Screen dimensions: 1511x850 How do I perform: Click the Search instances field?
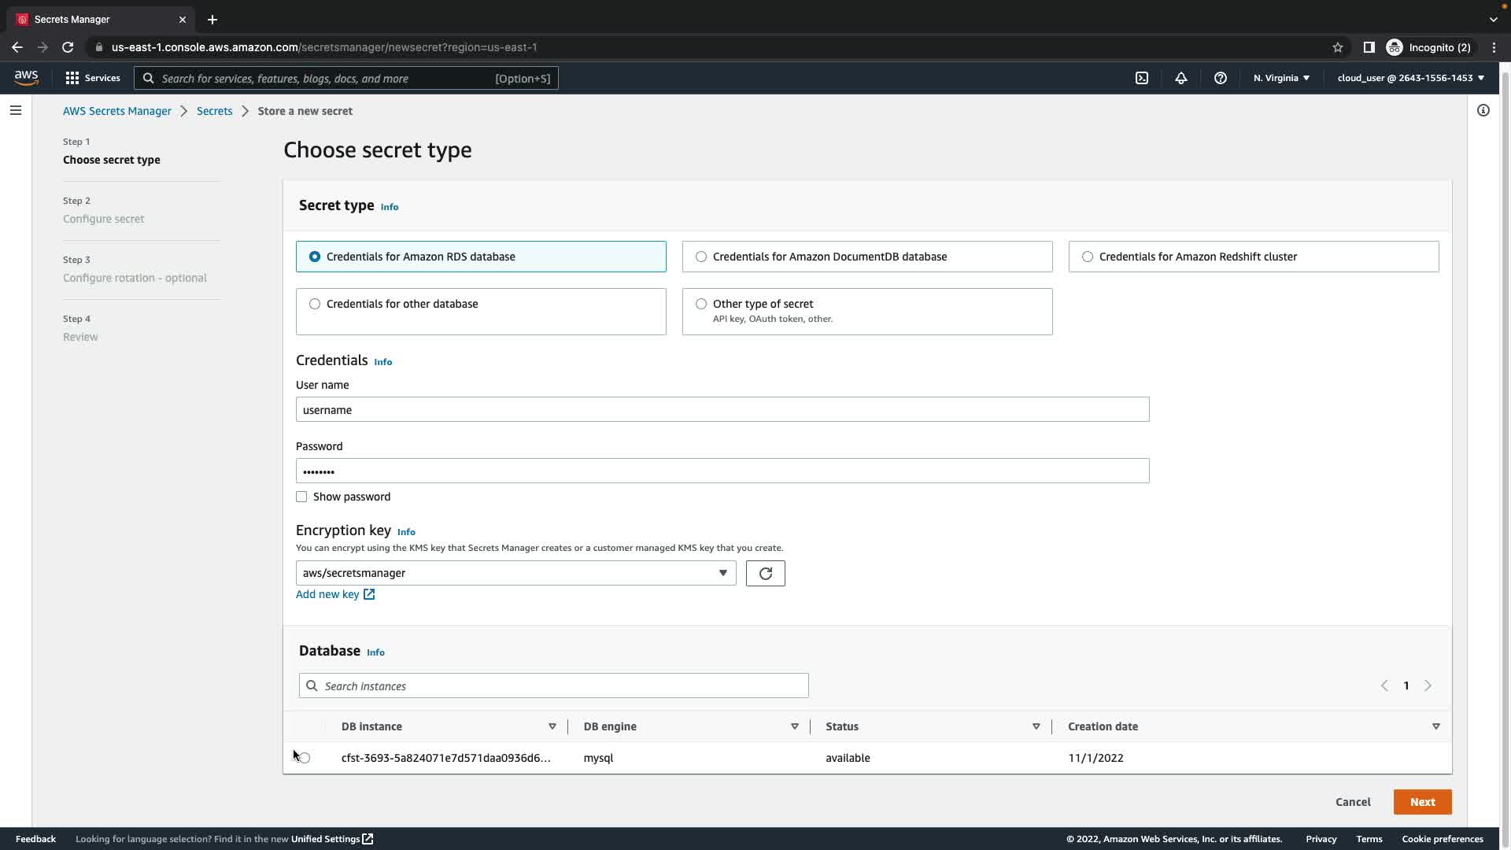click(553, 686)
